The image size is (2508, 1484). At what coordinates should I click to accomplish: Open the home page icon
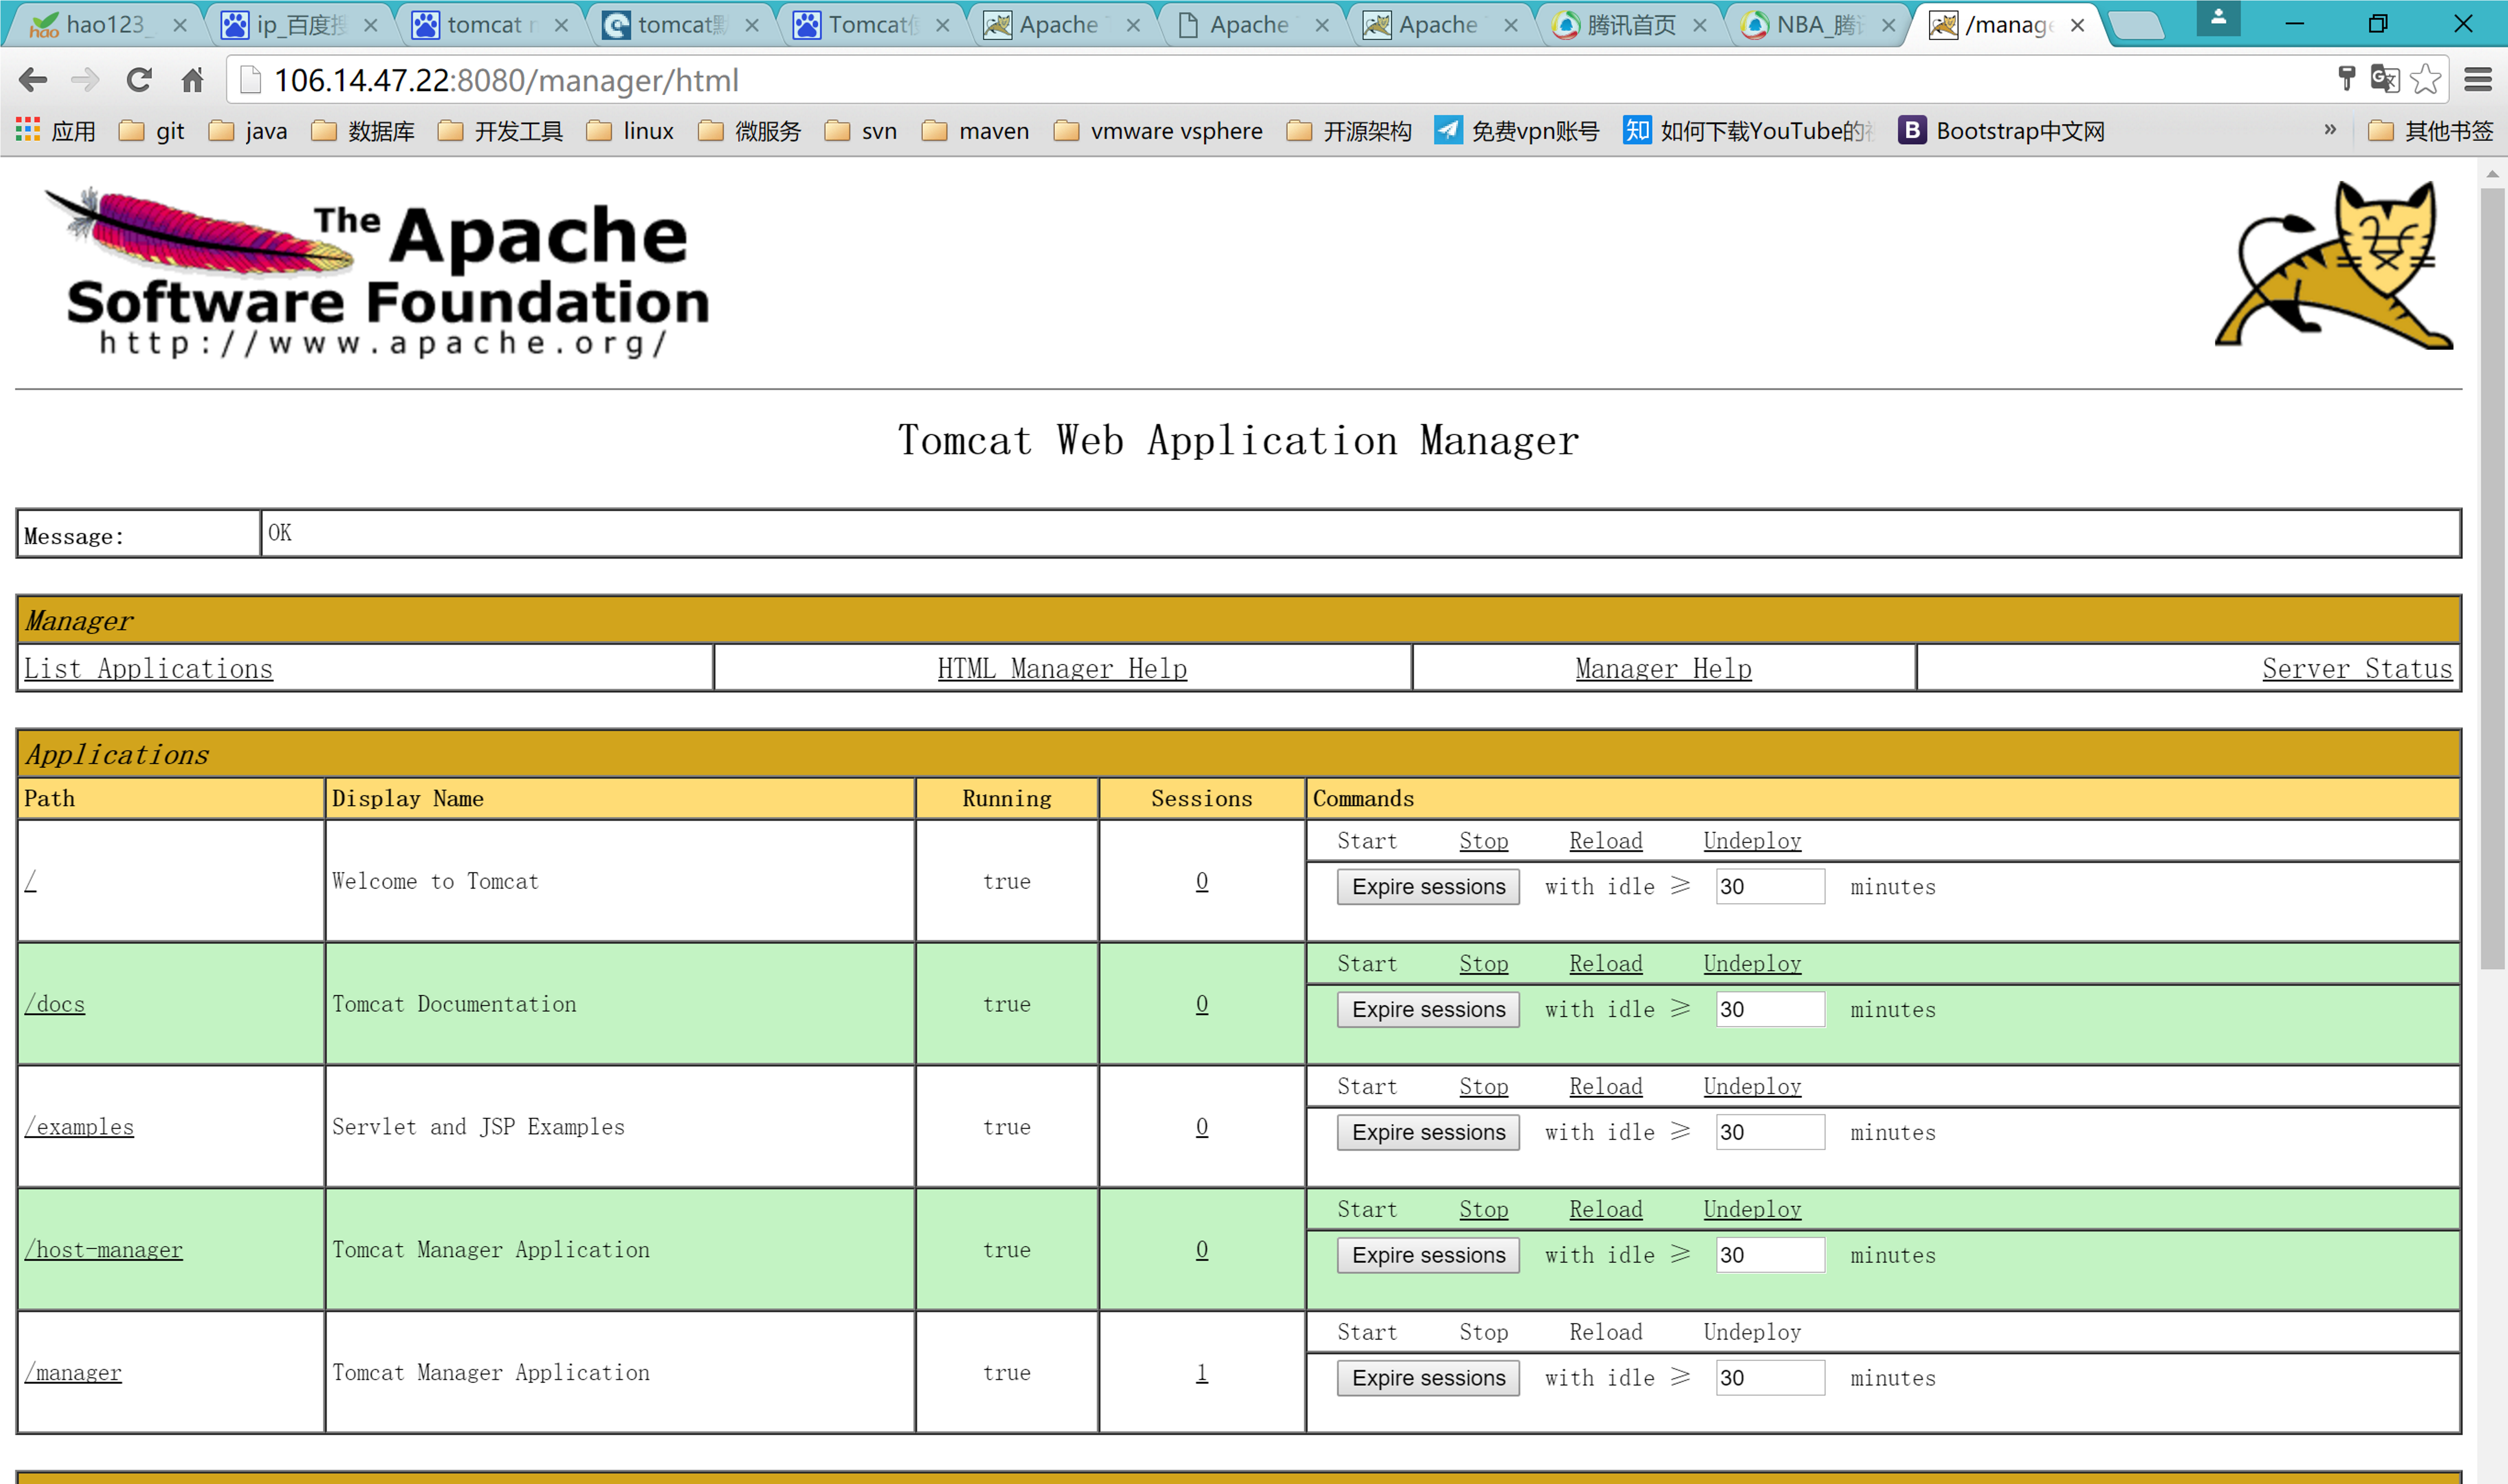[x=192, y=80]
